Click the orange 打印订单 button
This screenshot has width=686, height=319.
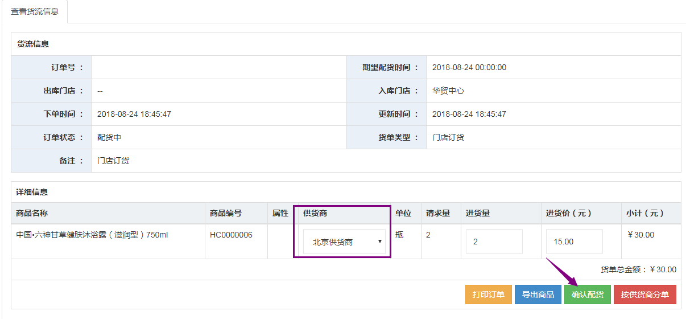(489, 295)
